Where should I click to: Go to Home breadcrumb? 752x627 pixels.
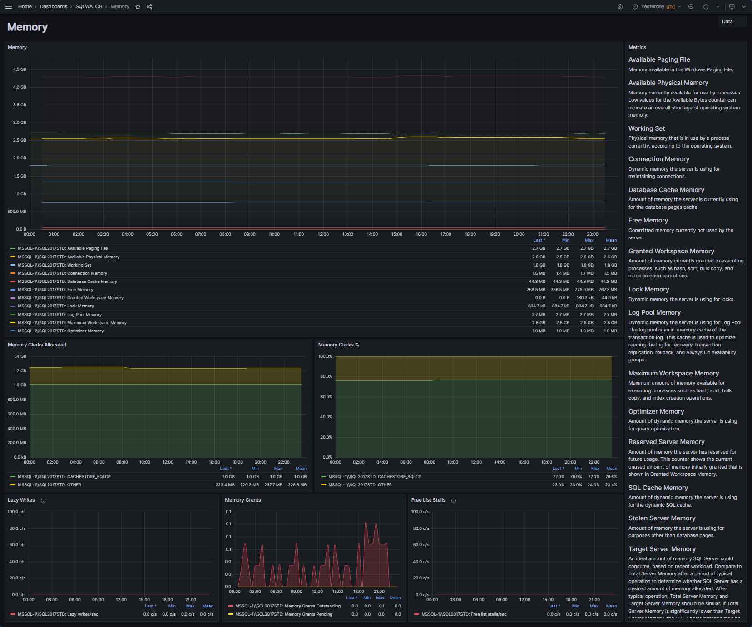tap(25, 7)
